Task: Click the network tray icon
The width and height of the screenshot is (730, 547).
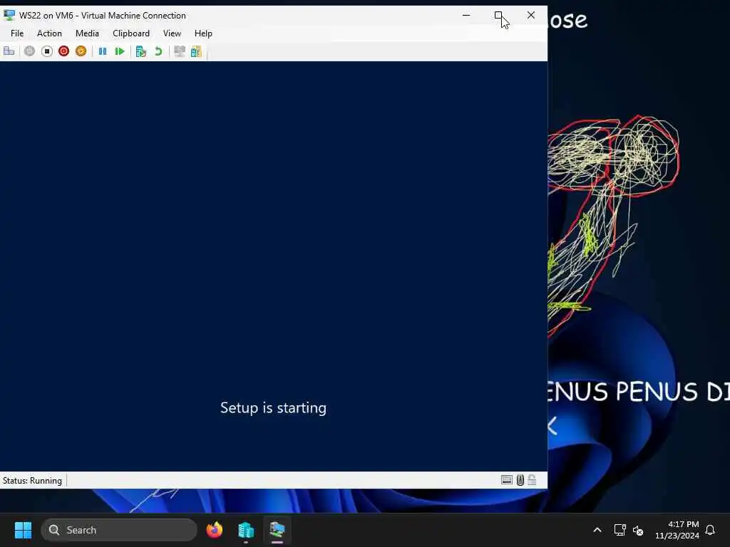Action: click(620, 530)
